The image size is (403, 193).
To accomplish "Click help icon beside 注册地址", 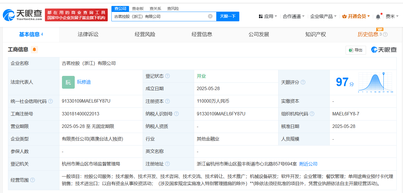I will point(167,164).
